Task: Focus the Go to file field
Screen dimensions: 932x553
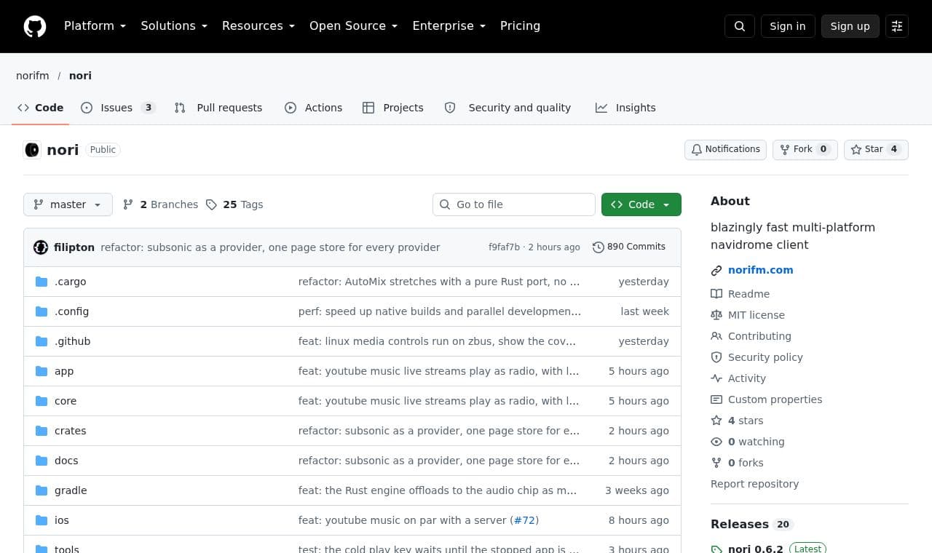Action: (x=514, y=204)
